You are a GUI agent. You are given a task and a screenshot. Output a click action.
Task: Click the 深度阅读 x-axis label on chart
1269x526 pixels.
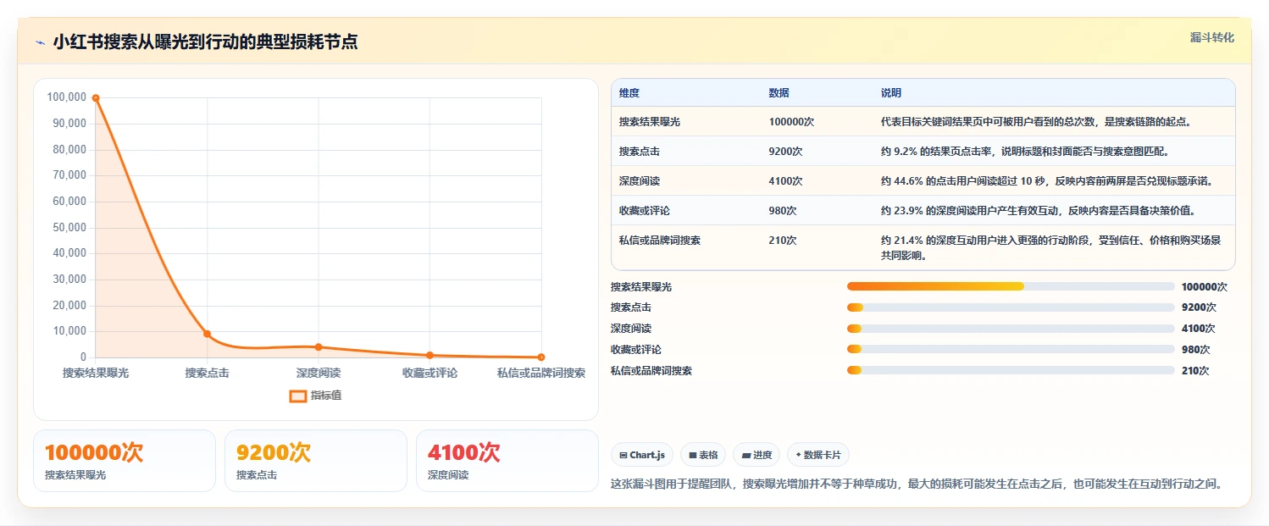click(x=319, y=373)
